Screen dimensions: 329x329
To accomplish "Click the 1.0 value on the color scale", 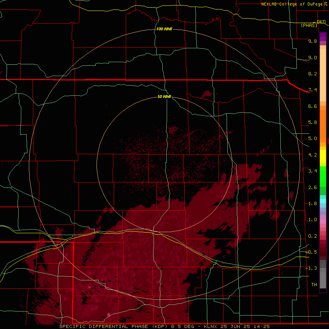I will click(313, 220).
